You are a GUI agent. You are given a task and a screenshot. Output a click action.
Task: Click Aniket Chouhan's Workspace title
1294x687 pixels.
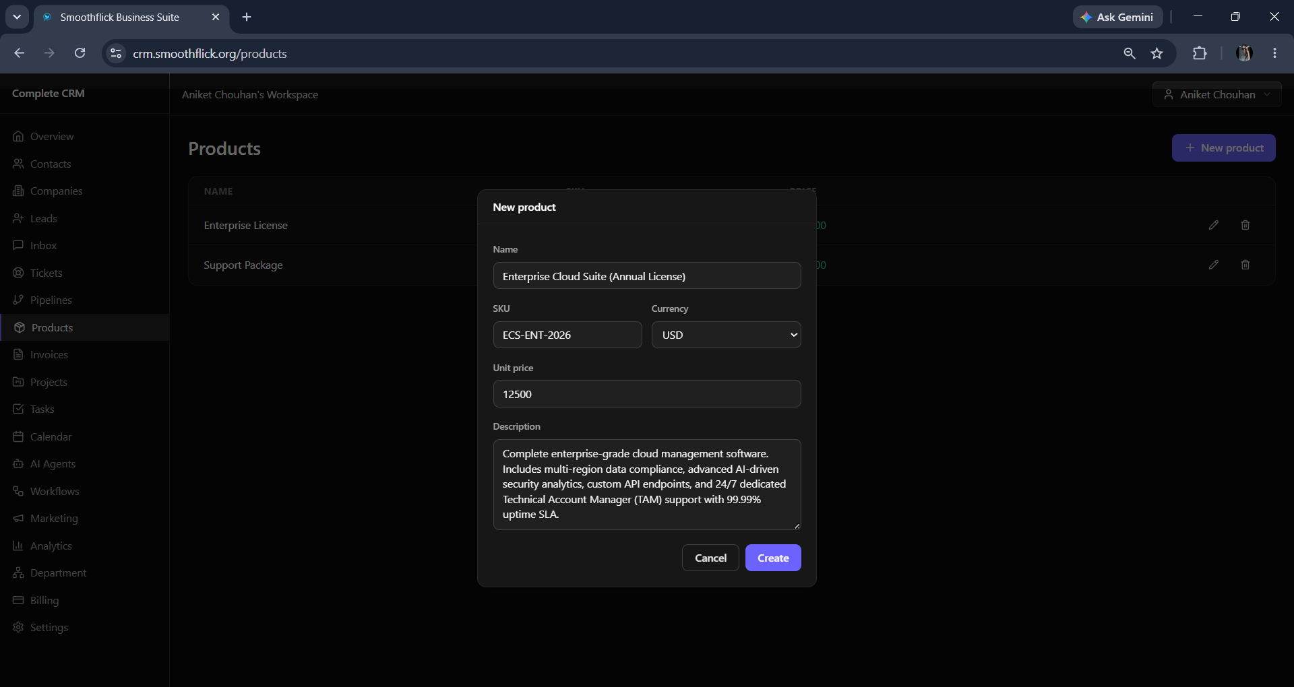[x=250, y=95]
